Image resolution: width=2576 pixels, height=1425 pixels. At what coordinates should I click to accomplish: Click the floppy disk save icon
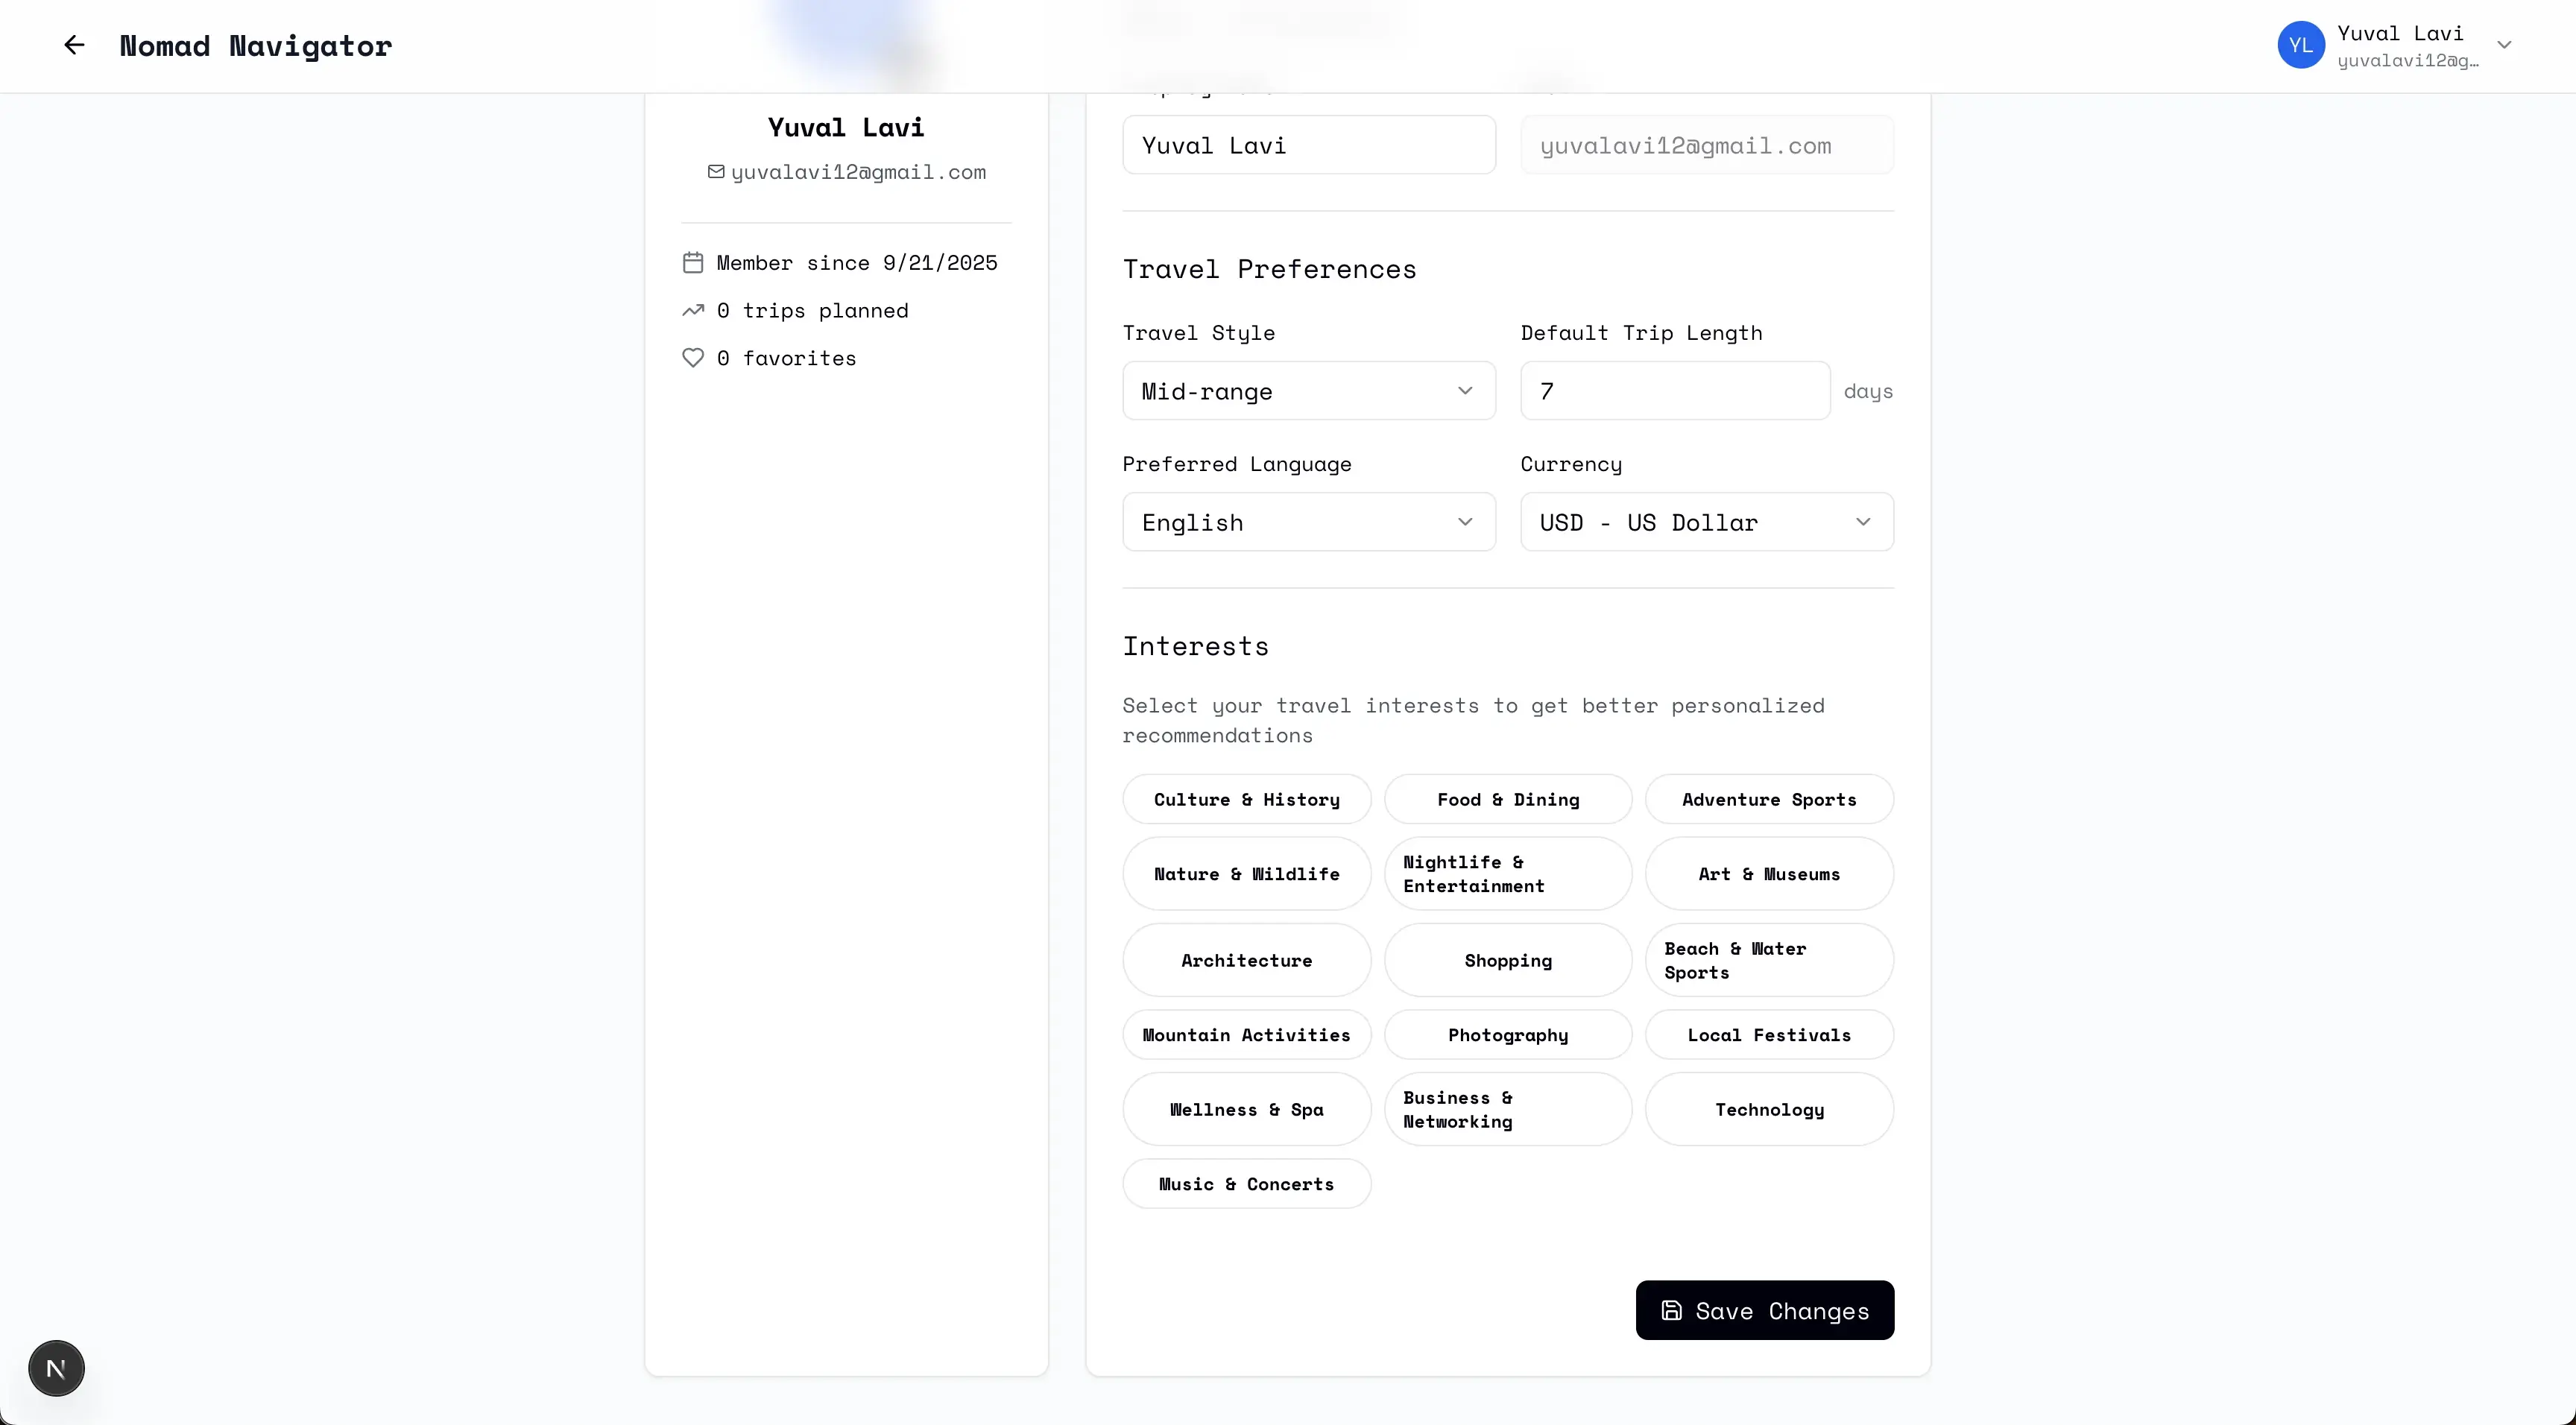[x=1671, y=1310]
